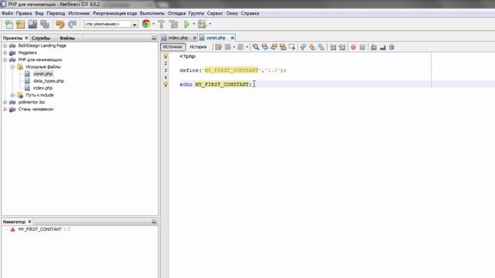Collapse the PHP для начинающих project
Screen dimensions: 495x278
click(x=5, y=60)
